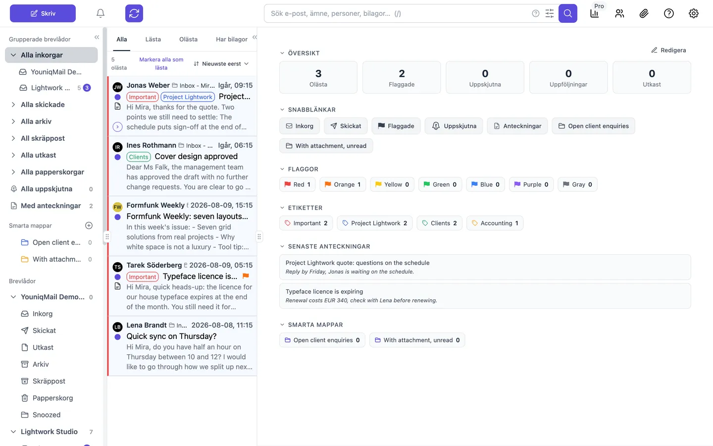Toggle unread dot on Formfunk Weekly email
Viewport: 713px width, 446px height.
click(x=117, y=217)
